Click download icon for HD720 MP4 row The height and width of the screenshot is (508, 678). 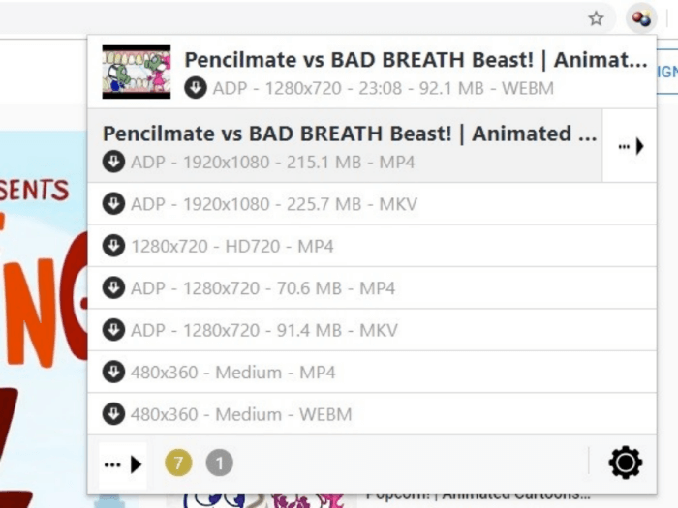113,246
